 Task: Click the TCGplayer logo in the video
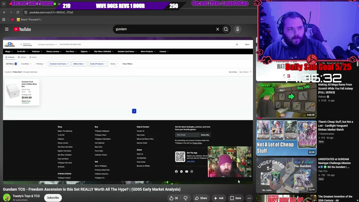tap(9, 44)
